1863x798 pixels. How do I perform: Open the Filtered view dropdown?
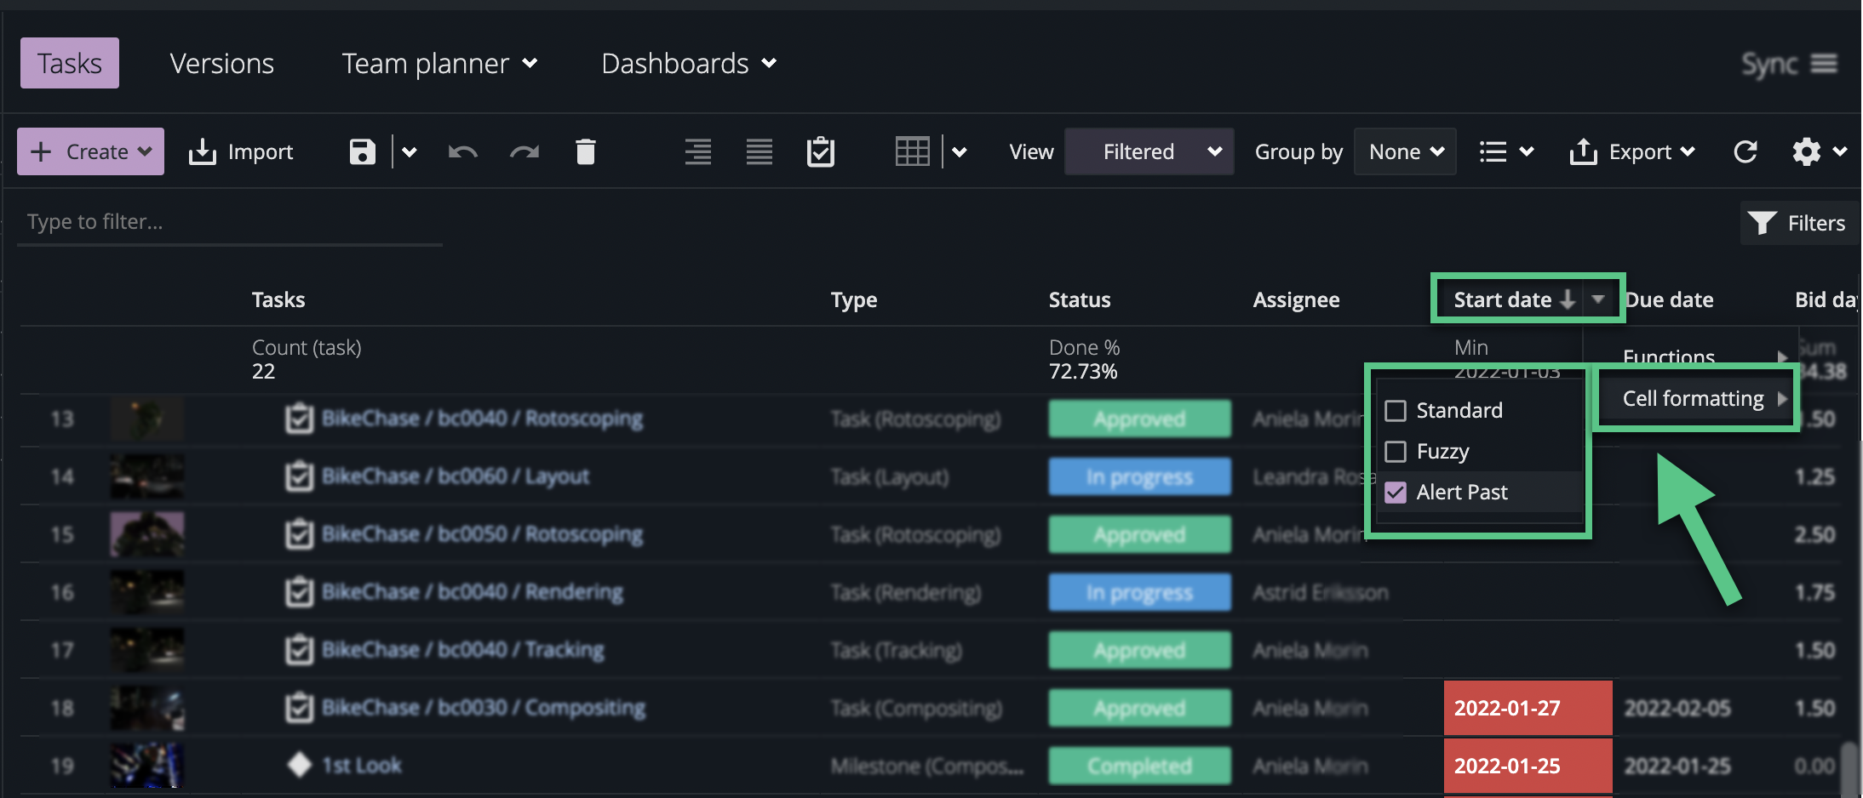[1149, 151]
